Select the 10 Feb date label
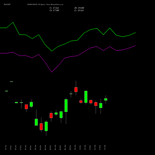The width and height of the screenshot is (155, 155). pyautogui.click(x=75, y=148)
